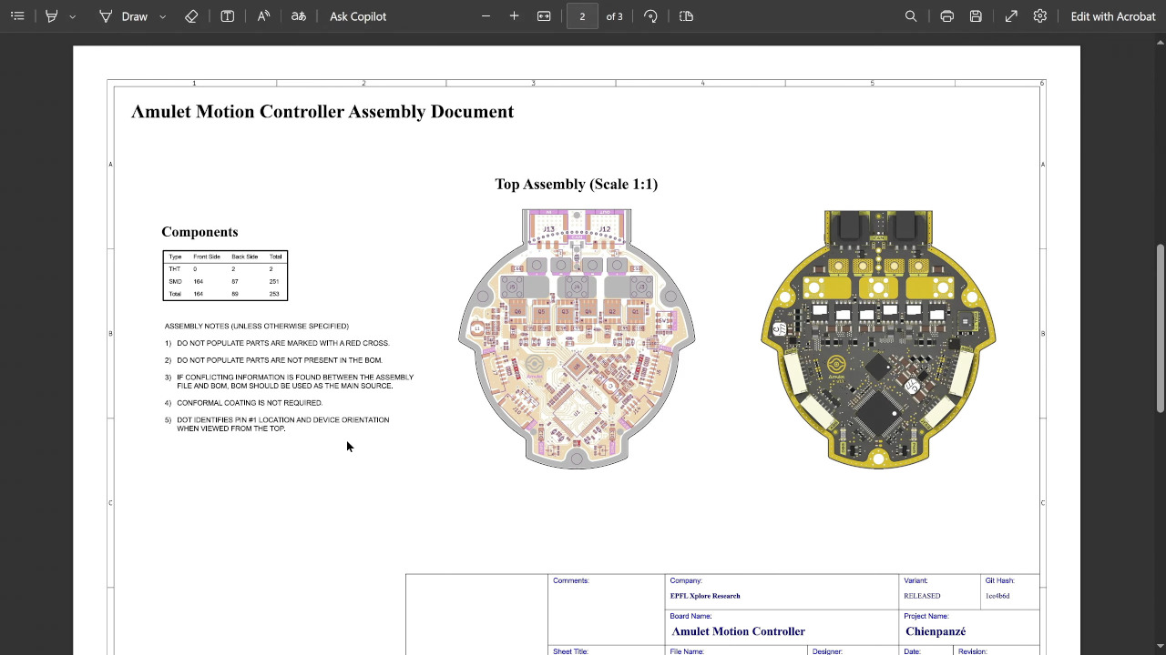1166x655 pixels.
Task: Rotate the PDF page
Action: coord(650,15)
